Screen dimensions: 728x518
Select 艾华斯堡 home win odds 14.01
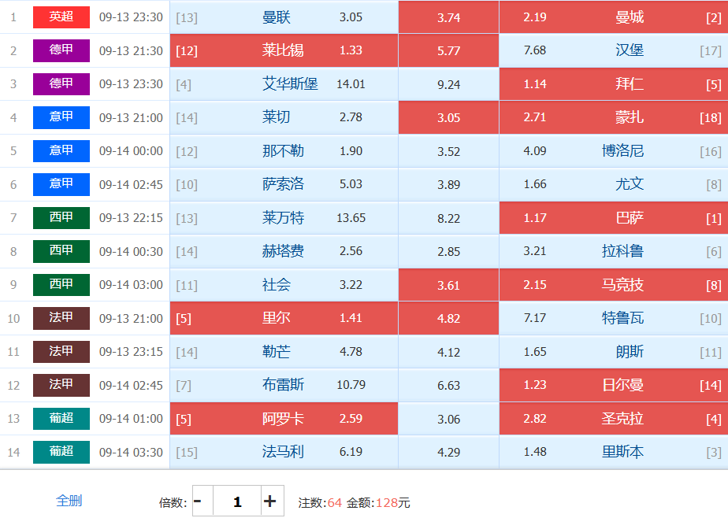point(284,84)
